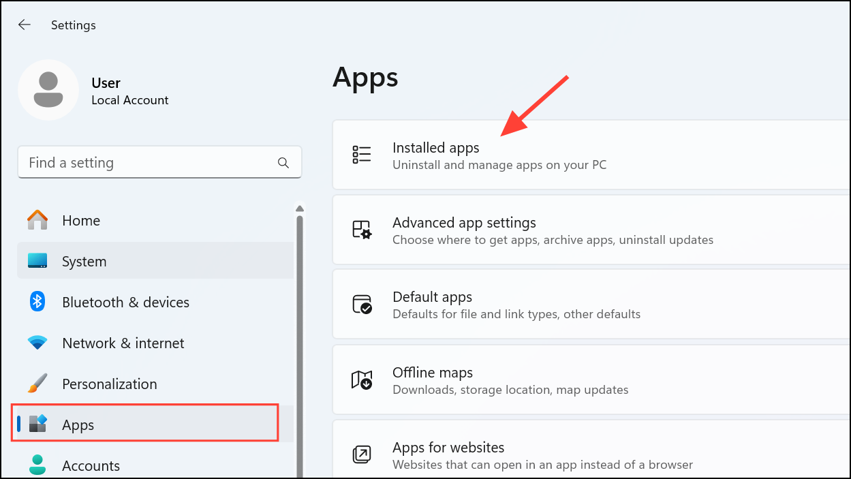Select Apps in the sidebar navigation

[78, 424]
